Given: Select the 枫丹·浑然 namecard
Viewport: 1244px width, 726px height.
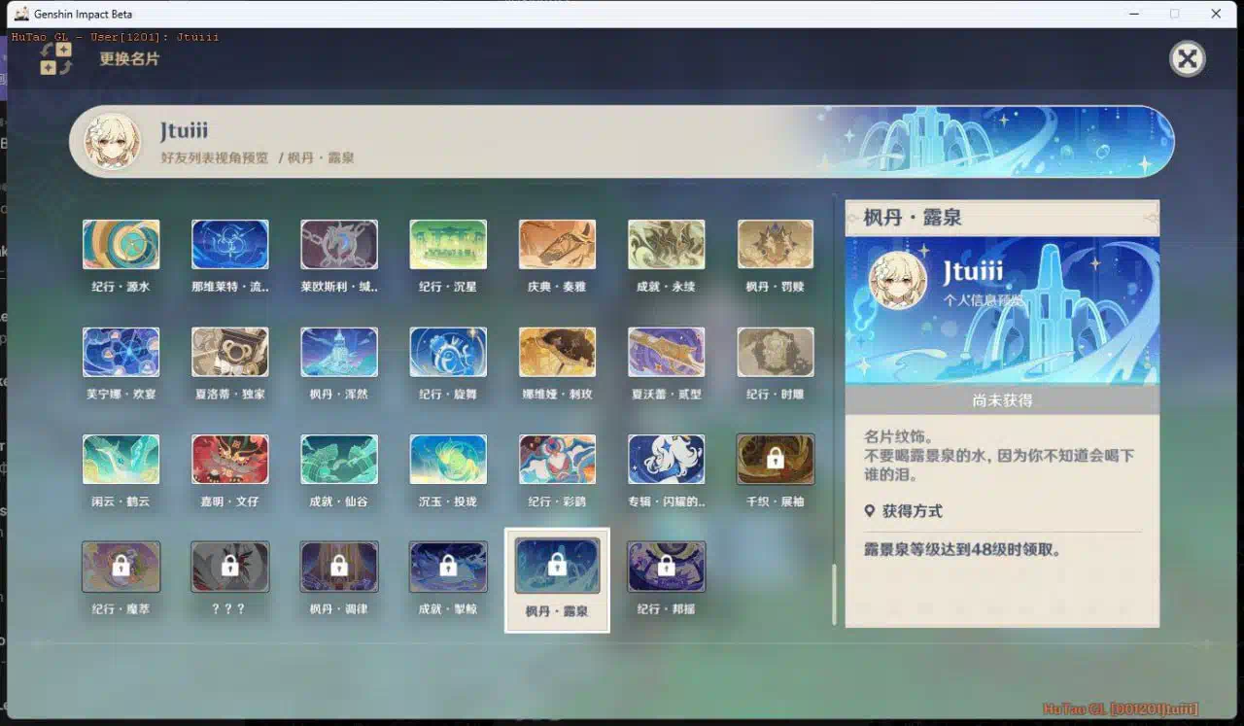Looking at the screenshot, I should point(339,352).
